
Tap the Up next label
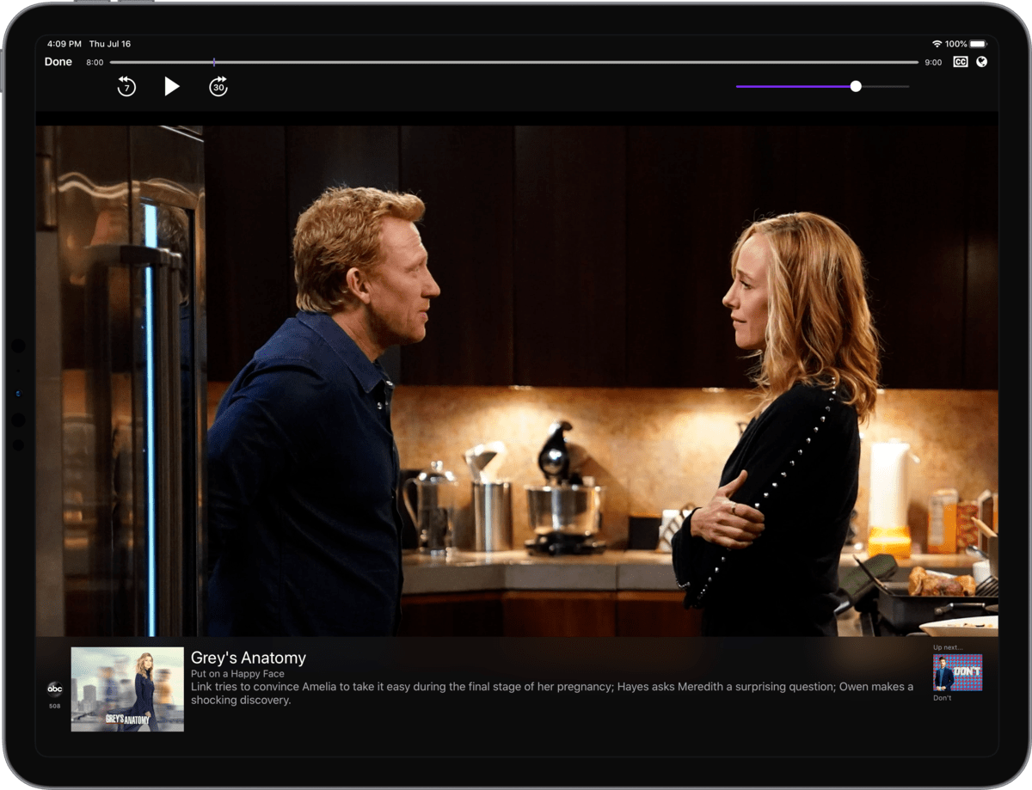(x=949, y=647)
